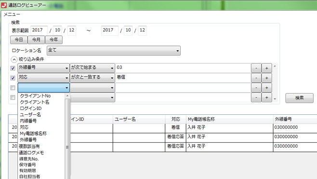Open the 対応 field dropdown
Screen dimensions: 317x179
pyautogui.click(x=43, y=78)
